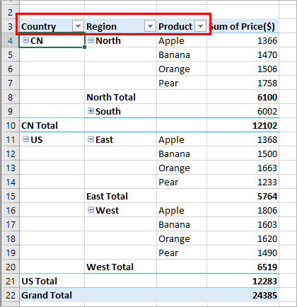
Task: Select the value 1490
Action: (243, 253)
